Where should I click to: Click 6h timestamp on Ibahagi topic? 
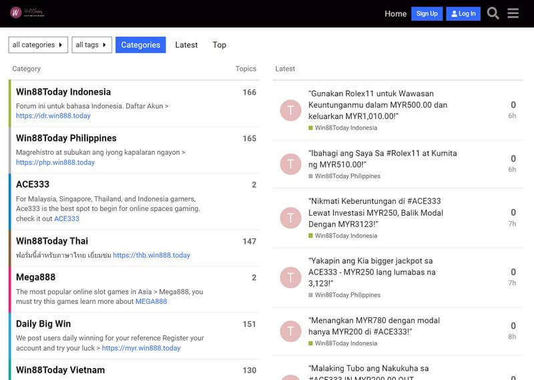pos(512,170)
